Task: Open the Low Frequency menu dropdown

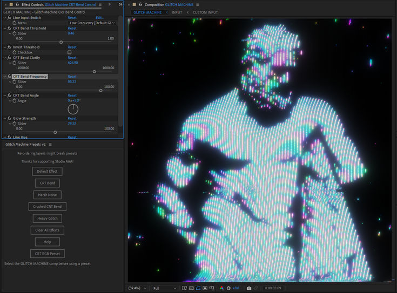Action: coord(92,23)
